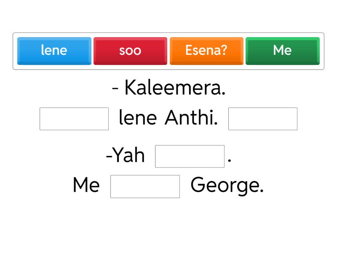Grab the green "Me" word tile
The height and width of the screenshot is (253, 337).
tap(282, 51)
